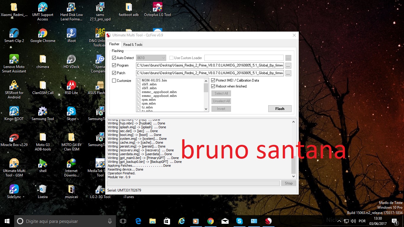Open the Xiaomi_Redmi folder on the desktop

14,9
